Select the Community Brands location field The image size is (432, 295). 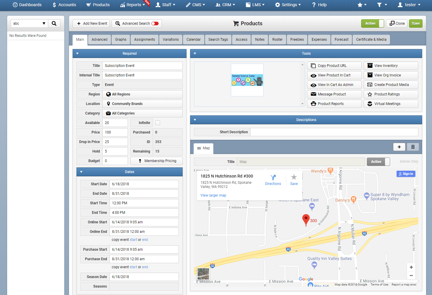[143, 104]
